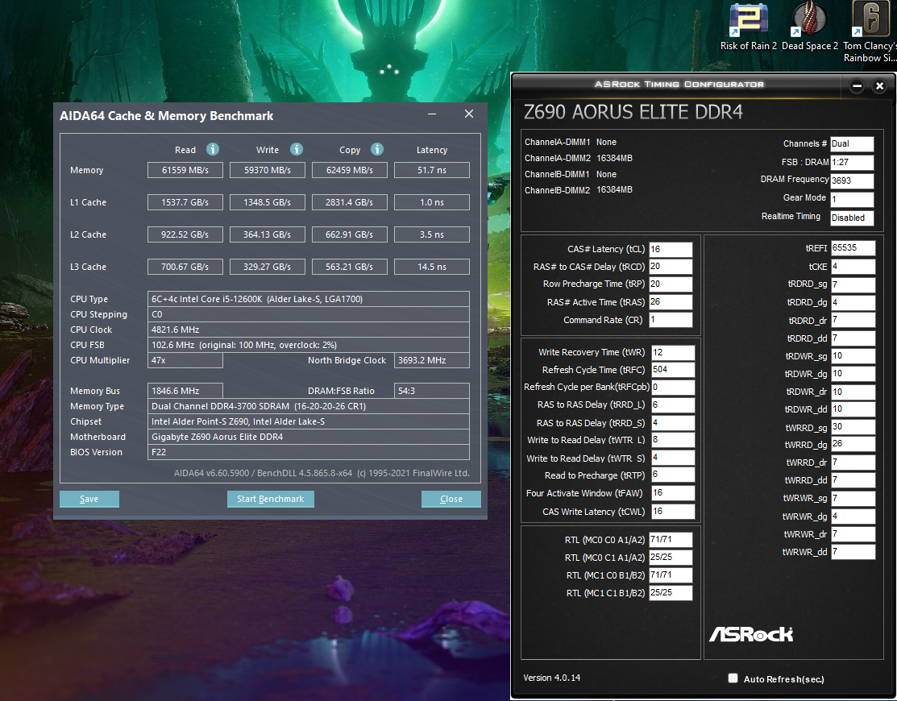Click the tWRRD_sg value field
897x701 pixels.
click(853, 427)
